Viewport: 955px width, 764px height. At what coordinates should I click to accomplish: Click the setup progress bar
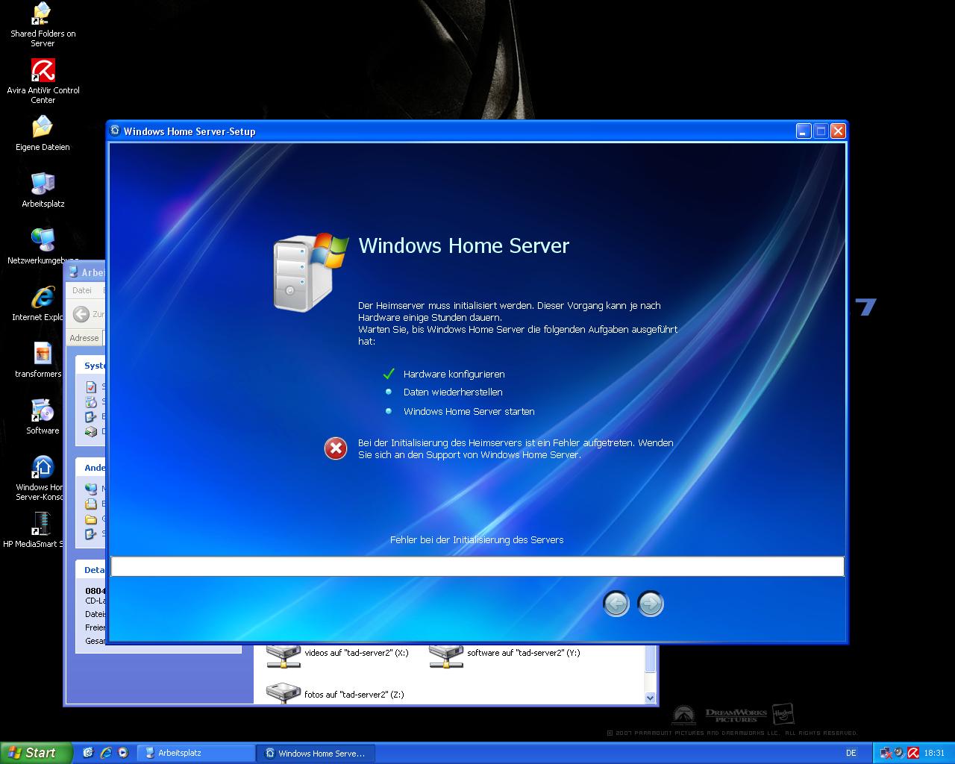click(477, 566)
